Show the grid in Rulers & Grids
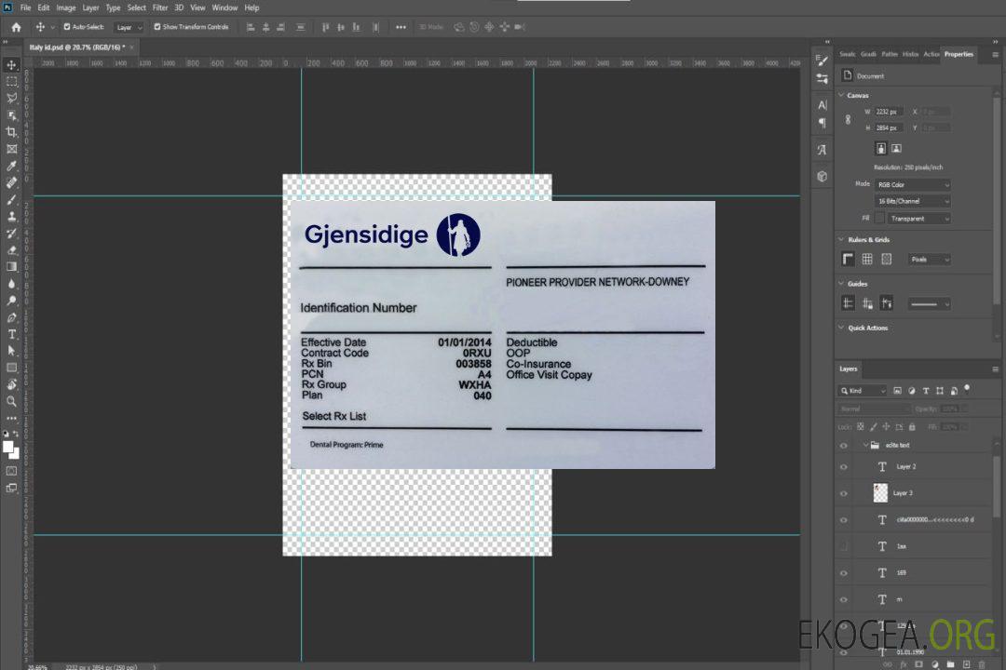This screenshot has height=670, width=1006. pyautogui.click(x=867, y=259)
